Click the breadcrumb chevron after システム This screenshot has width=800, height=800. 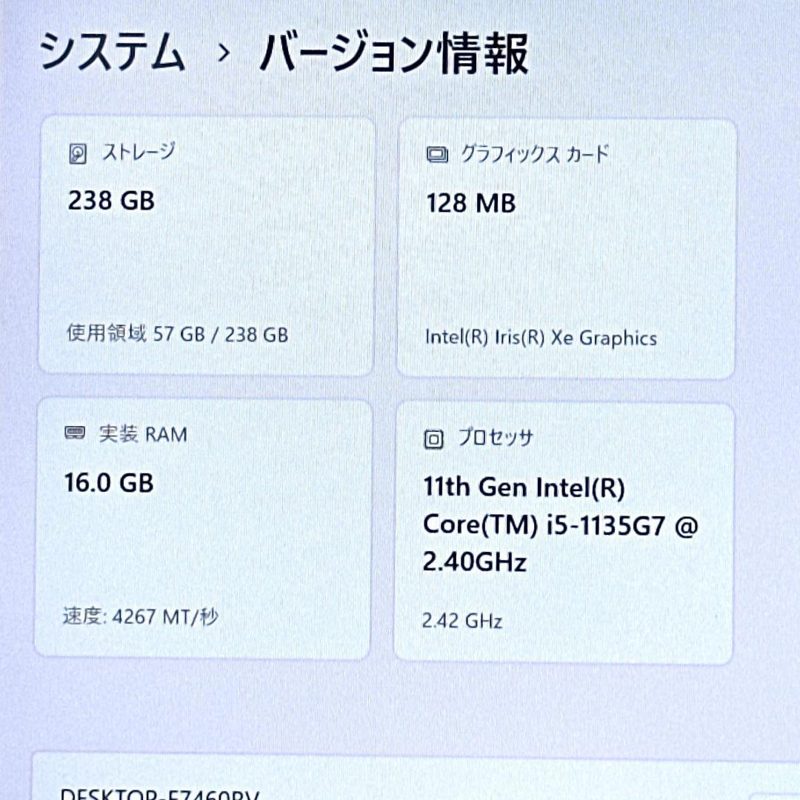tap(223, 52)
